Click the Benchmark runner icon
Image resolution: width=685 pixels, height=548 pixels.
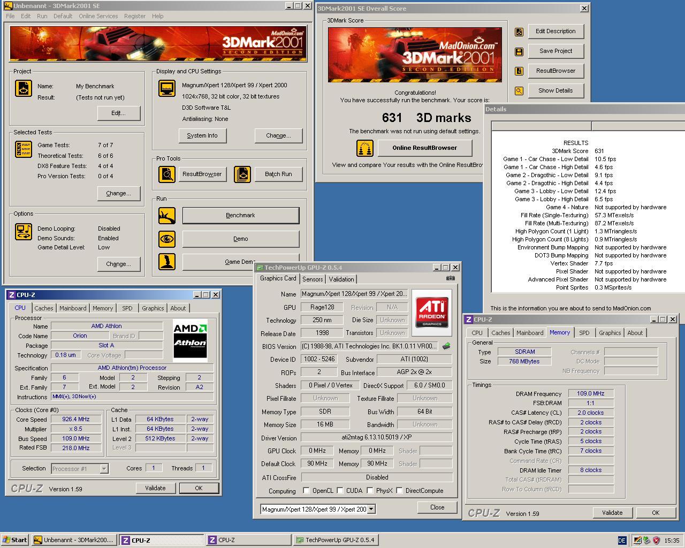[x=167, y=216]
